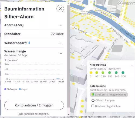This screenshot has height=118, width=135.
Task: Expand the Wasserbedarf section
Action: pos(61,43)
